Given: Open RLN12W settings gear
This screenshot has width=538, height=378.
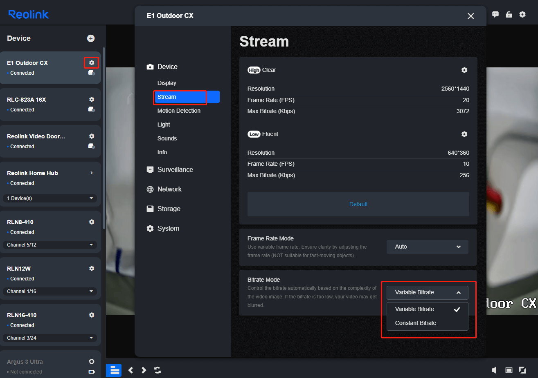Looking at the screenshot, I should pyautogui.click(x=92, y=268).
